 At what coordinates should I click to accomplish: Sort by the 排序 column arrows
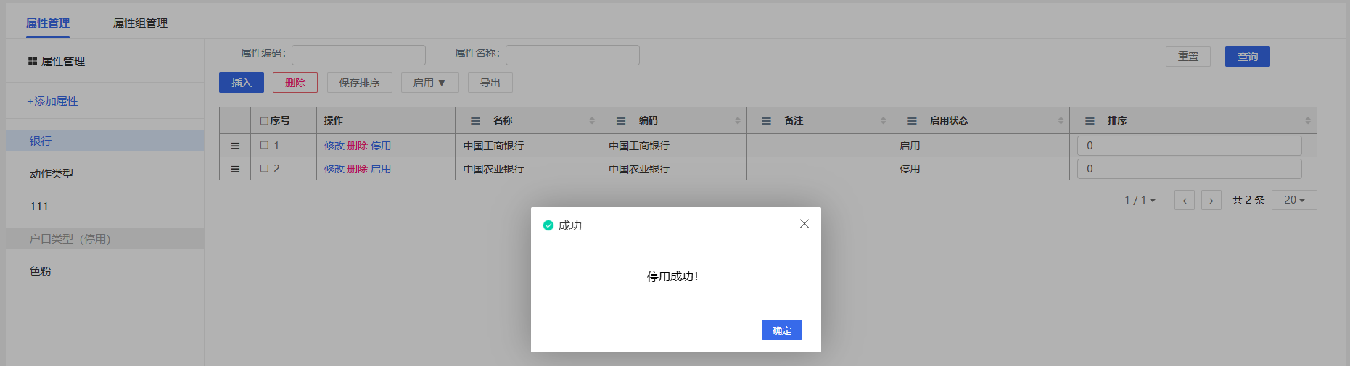pos(1308,121)
